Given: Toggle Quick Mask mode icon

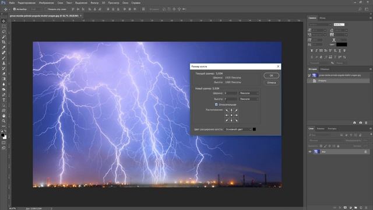Looking at the screenshot, I should click(3, 143).
